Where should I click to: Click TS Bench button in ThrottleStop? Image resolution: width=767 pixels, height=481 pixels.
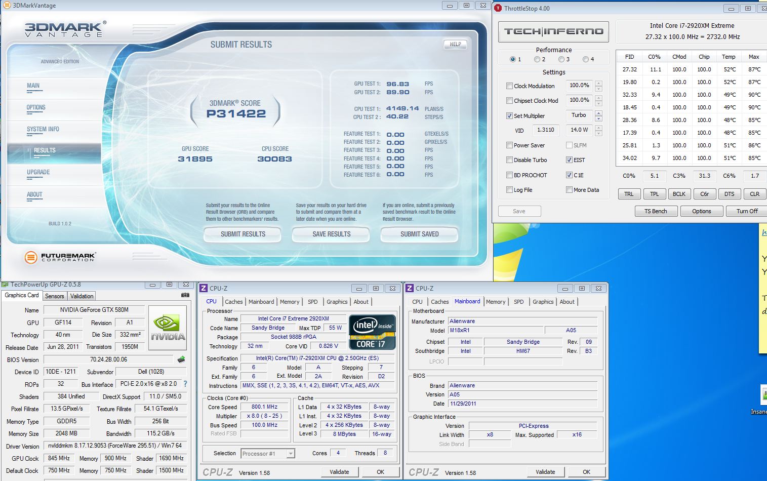click(x=656, y=211)
